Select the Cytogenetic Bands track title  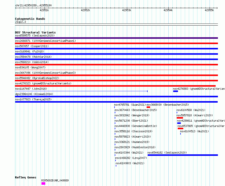(x=30, y=19)
